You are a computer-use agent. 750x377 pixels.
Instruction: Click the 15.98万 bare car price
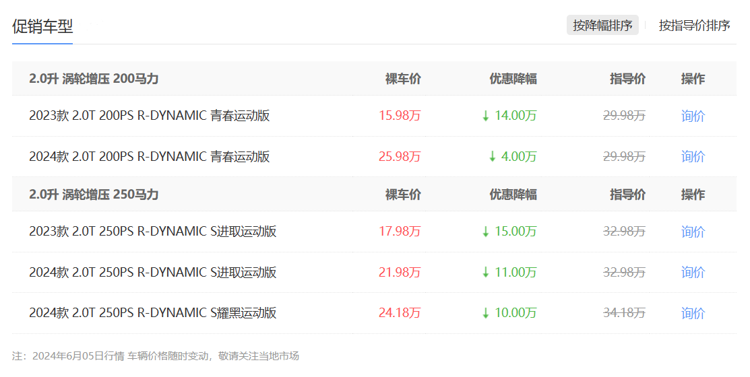tap(400, 116)
